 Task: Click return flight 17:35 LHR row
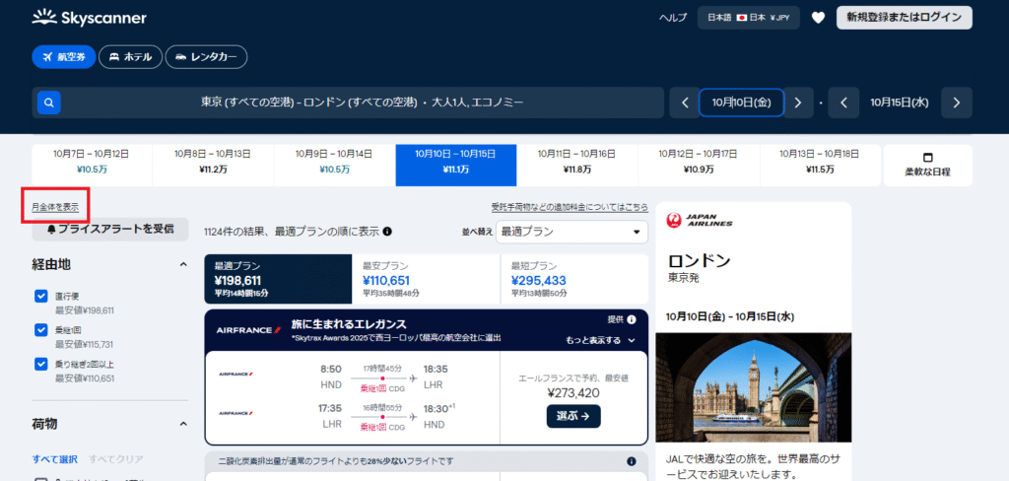352,416
